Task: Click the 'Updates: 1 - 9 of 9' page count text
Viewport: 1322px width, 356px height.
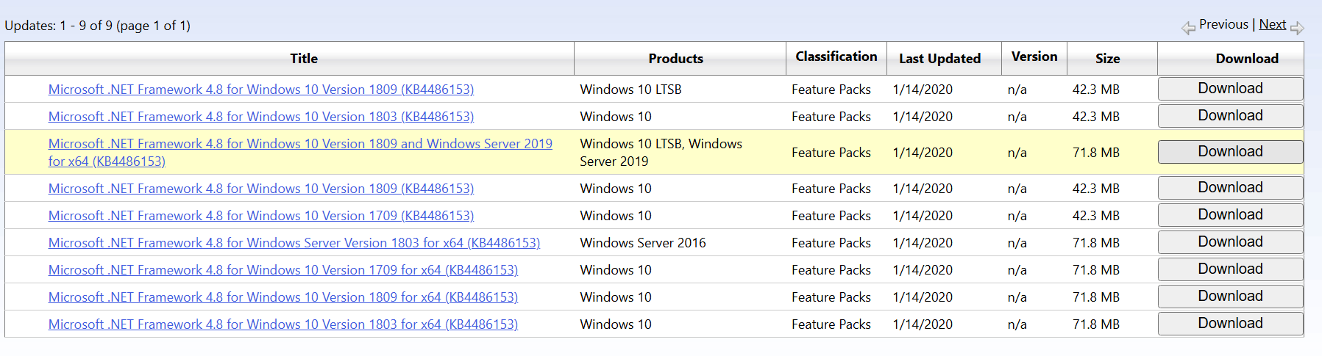Action: point(97,26)
